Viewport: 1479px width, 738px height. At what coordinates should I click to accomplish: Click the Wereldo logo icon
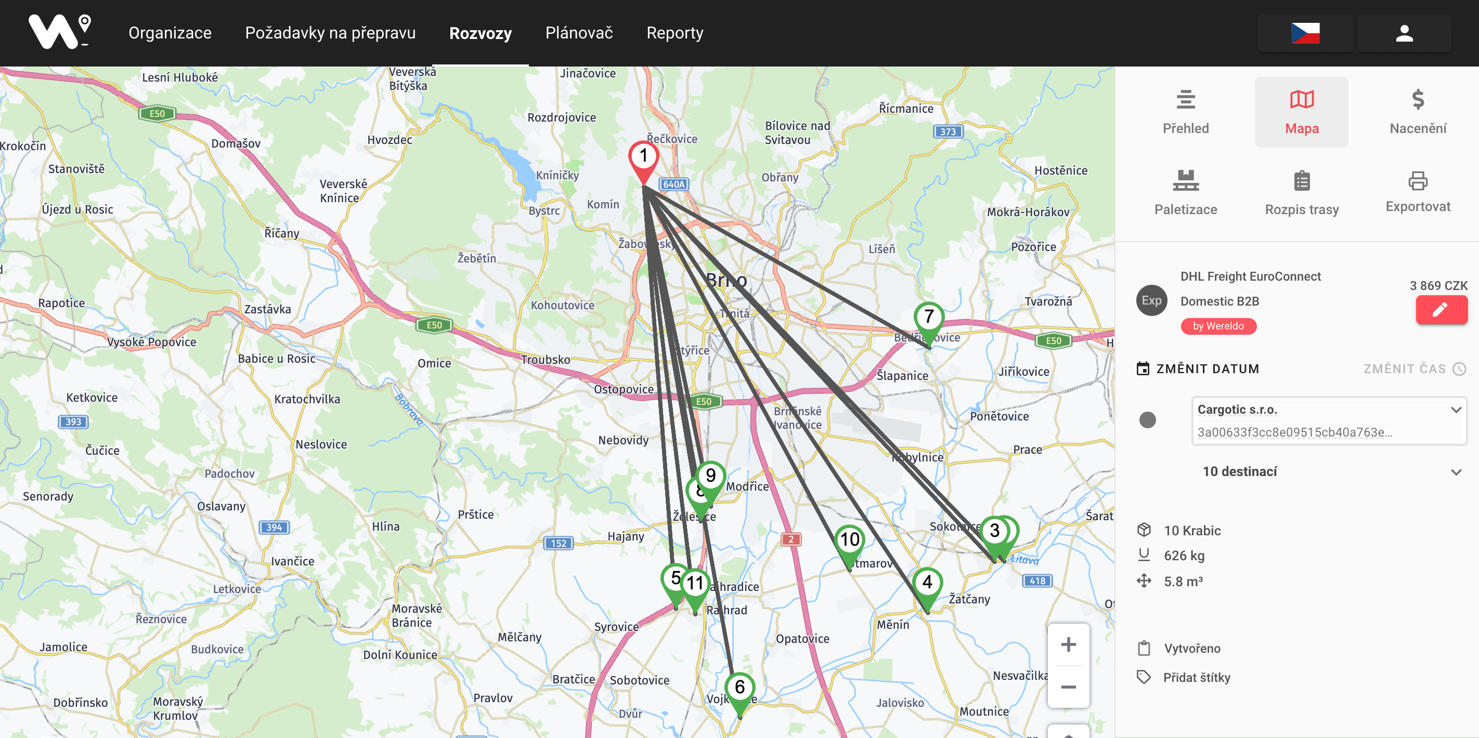pos(60,32)
